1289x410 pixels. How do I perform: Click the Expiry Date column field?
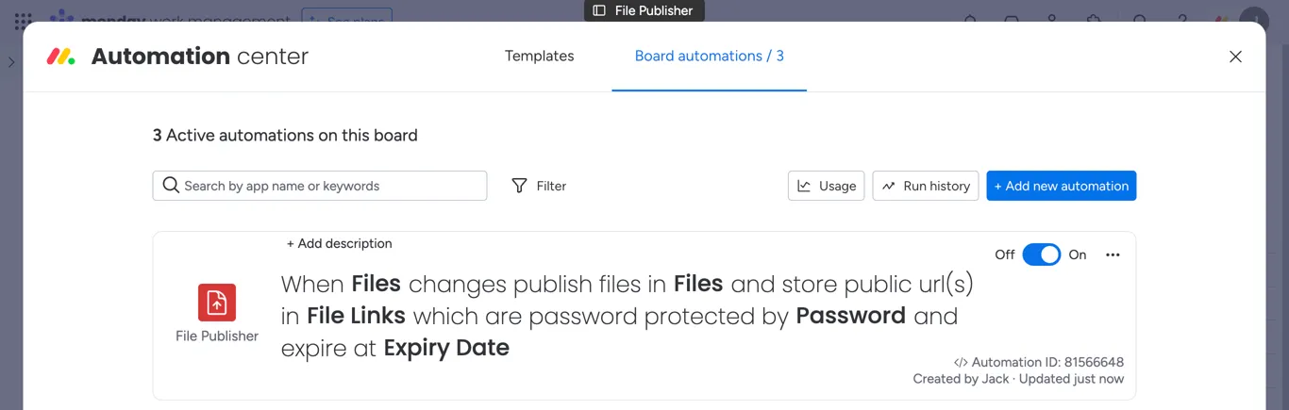[x=446, y=348]
